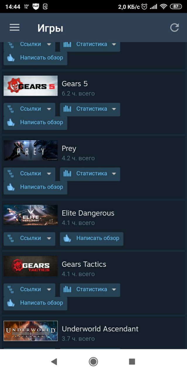Tap Android recent apps square button

click(x=132, y=362)
